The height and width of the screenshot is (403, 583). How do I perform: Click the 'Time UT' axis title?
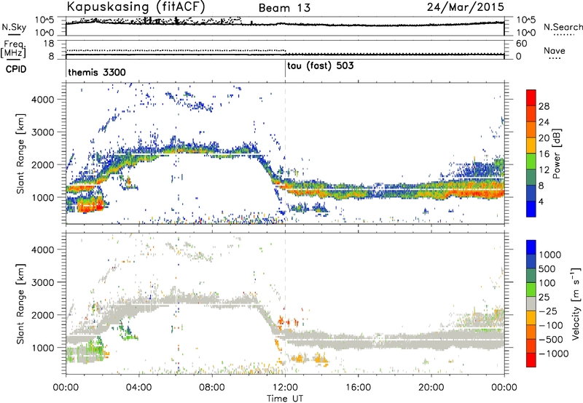pos(285,399)
